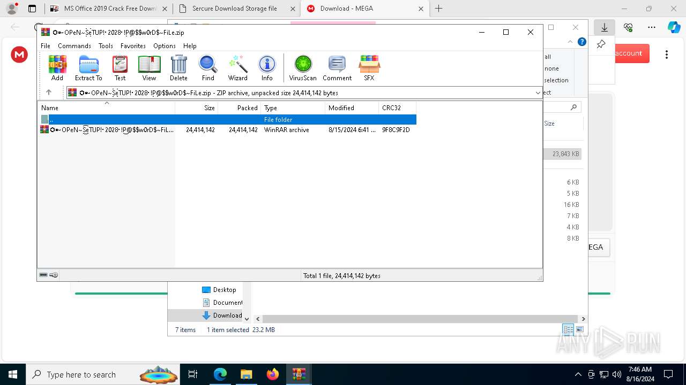Sort by Type column header
The width and height of the screenshot is (686, 385).
293,107
